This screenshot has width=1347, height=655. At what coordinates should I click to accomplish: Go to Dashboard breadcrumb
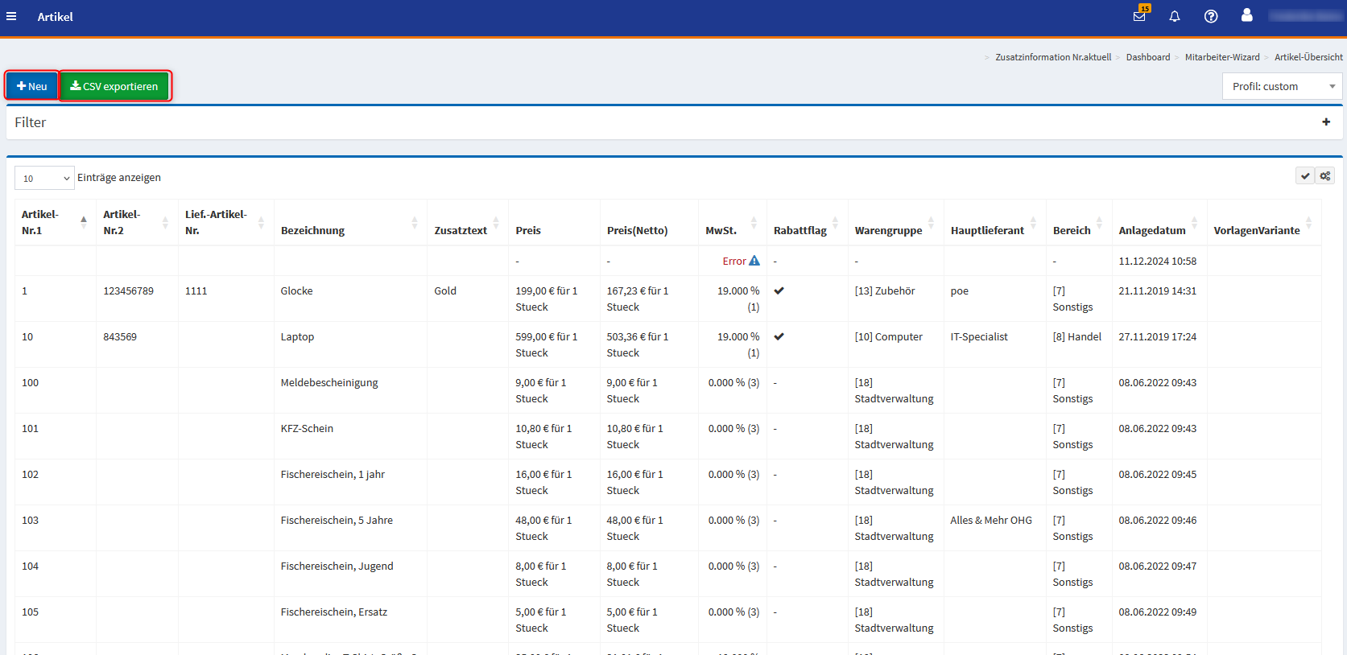click(x=1147, y=57)
